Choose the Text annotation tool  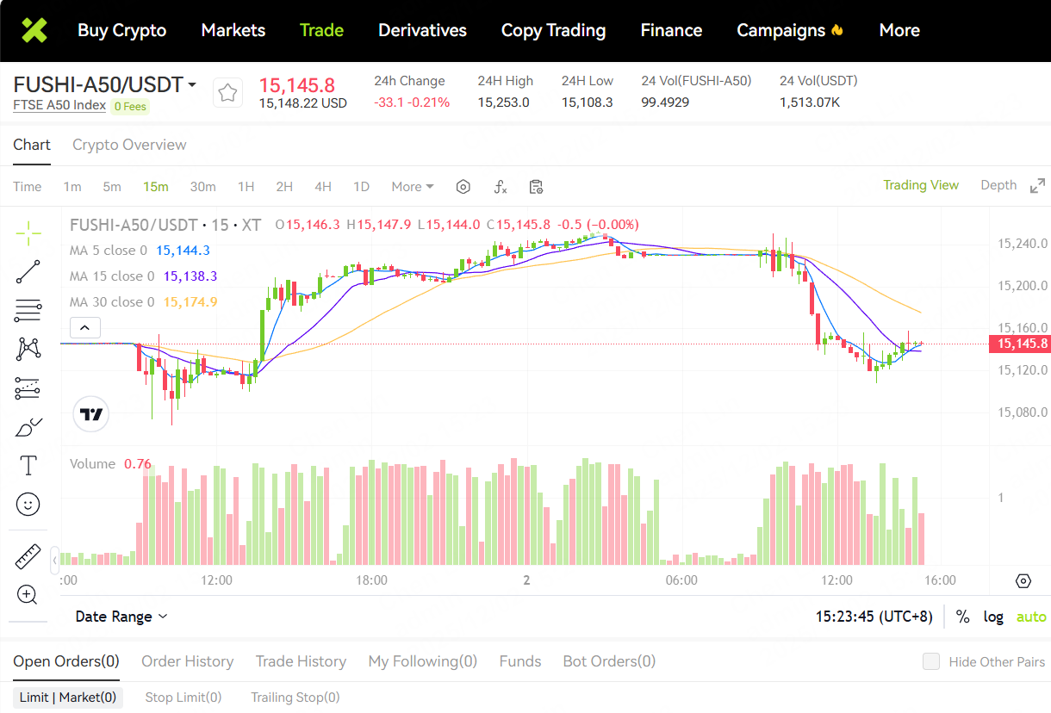28,466
